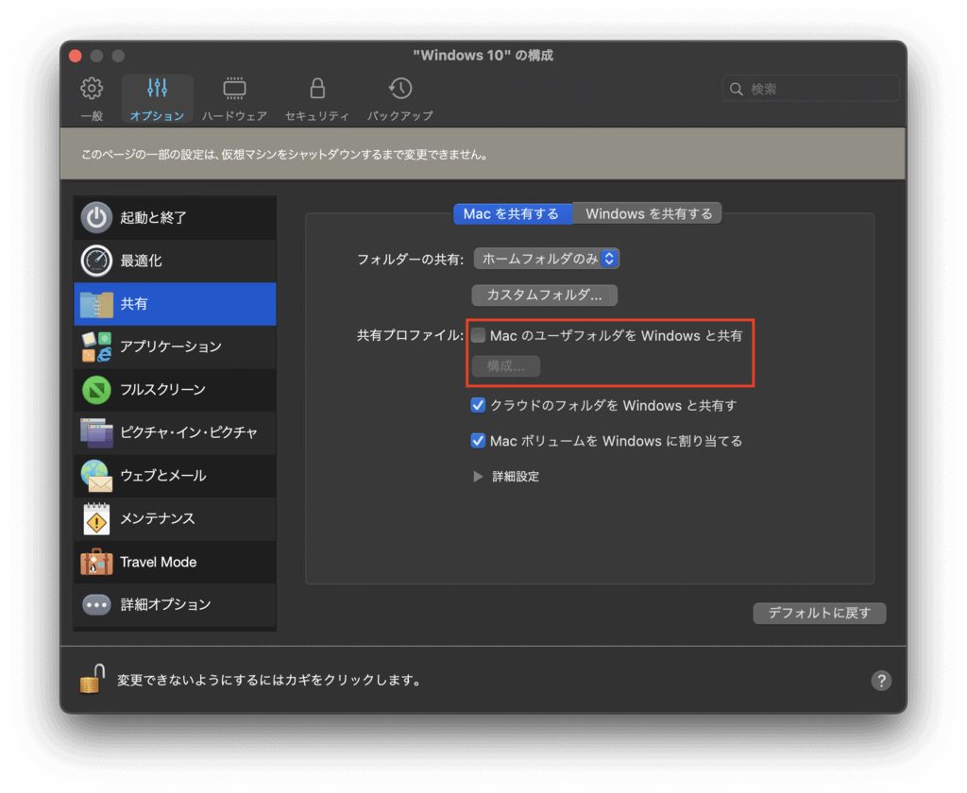This screenshot has width=967, height=793.
Task: Click the 最適化 gauge icon
Action: 96,261
